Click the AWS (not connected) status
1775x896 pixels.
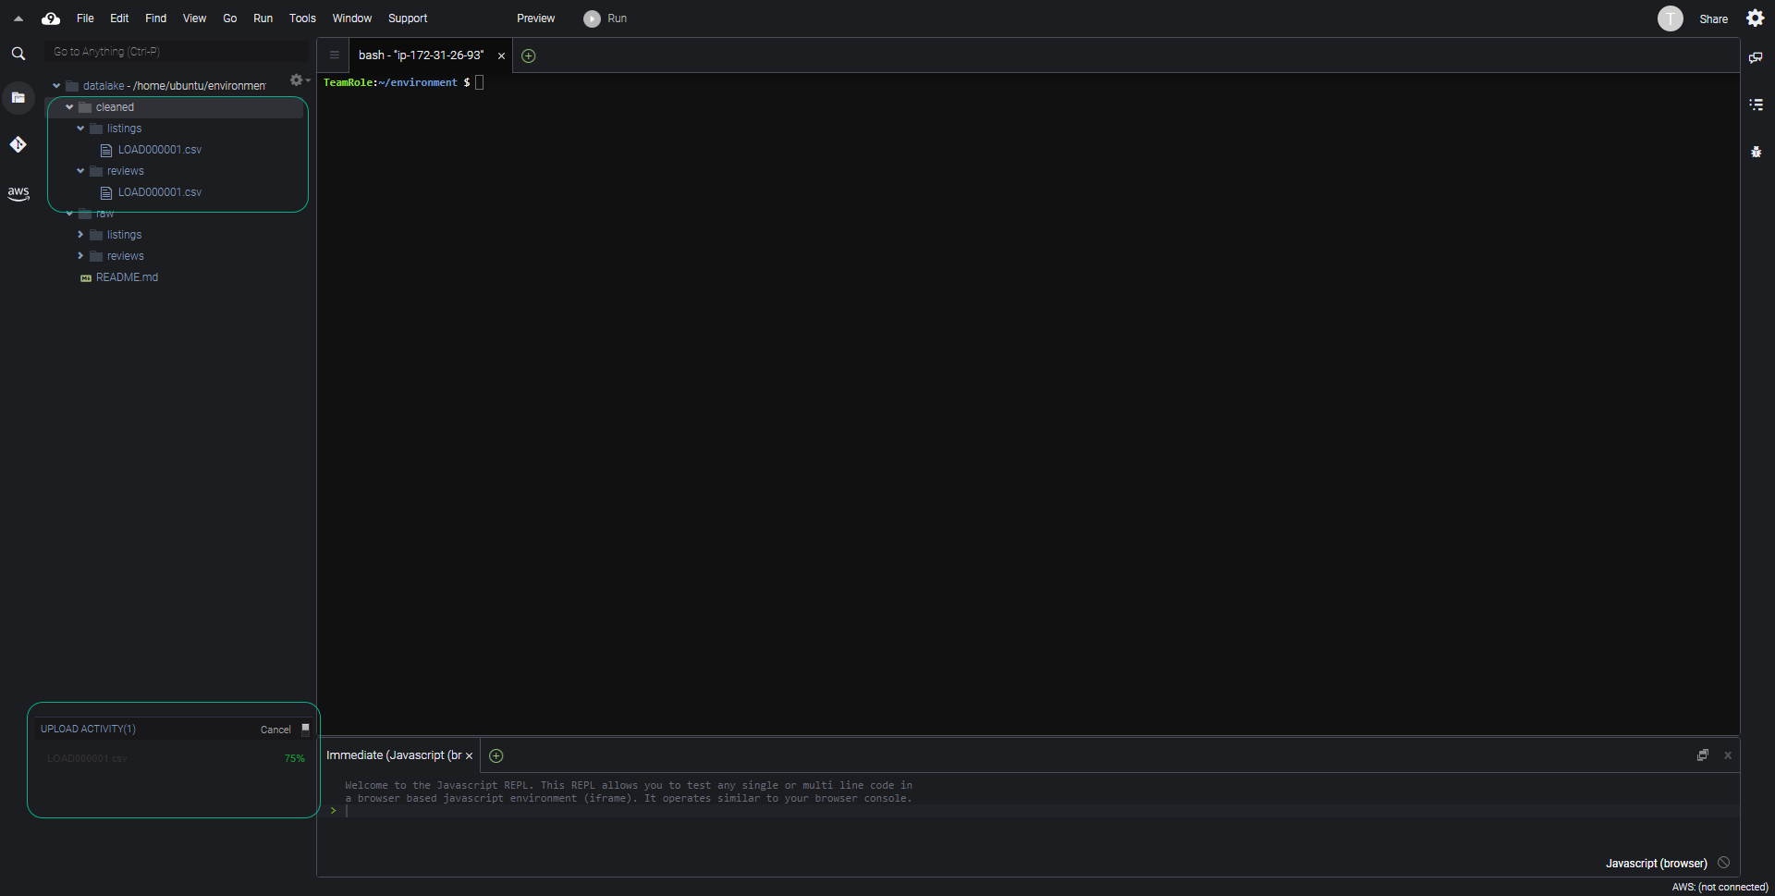click(1720, 887)
